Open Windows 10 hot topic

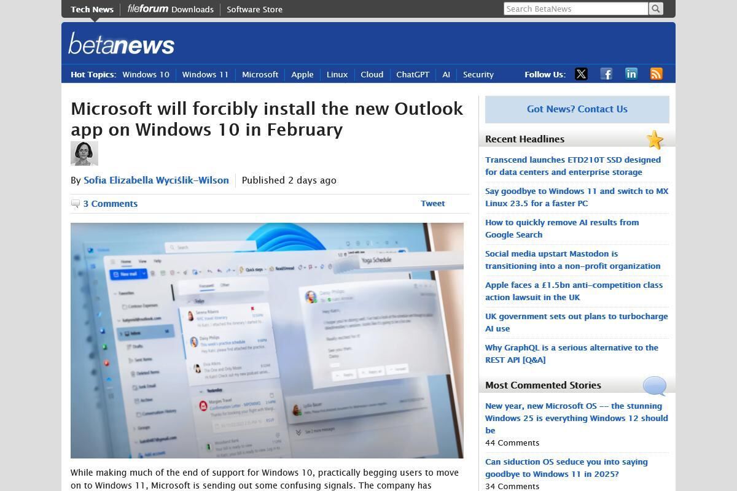coord(146,74)
